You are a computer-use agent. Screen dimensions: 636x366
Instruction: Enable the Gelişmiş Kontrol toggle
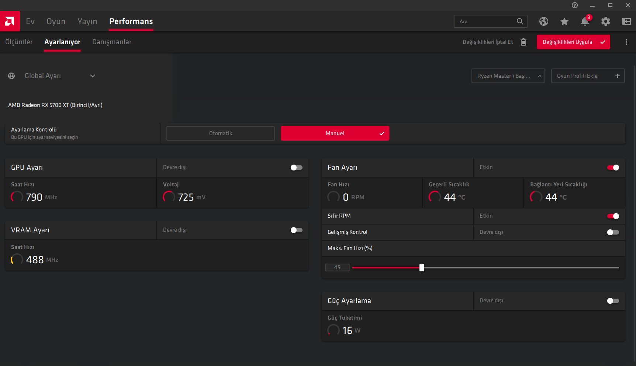(613, 232)
